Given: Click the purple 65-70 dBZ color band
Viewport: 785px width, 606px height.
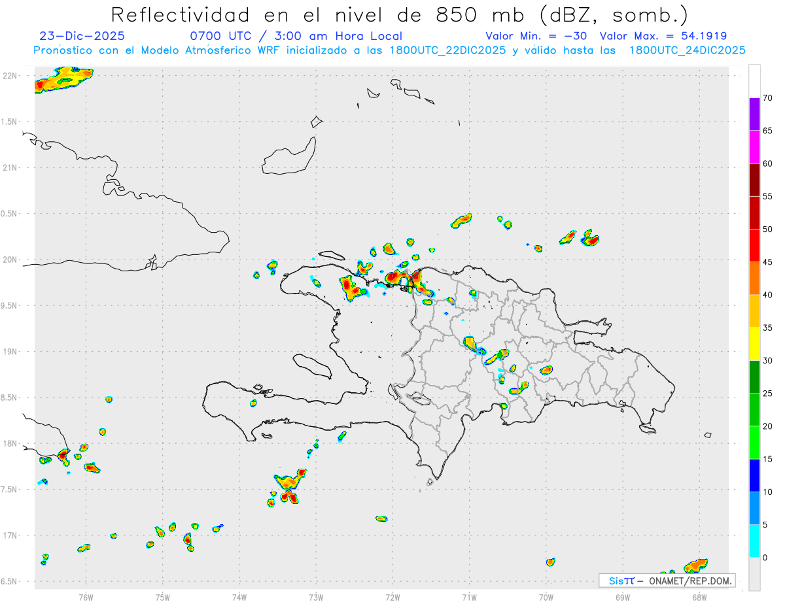Looking at the screenshot, I should [x=754, y=114].
